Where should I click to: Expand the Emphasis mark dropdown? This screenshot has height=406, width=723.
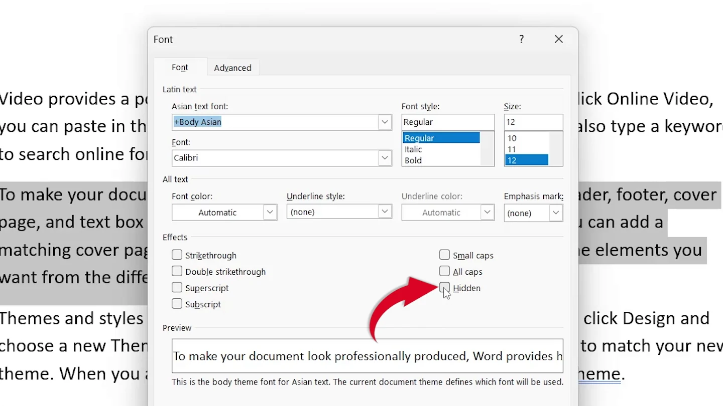click(x=556, y=213)
